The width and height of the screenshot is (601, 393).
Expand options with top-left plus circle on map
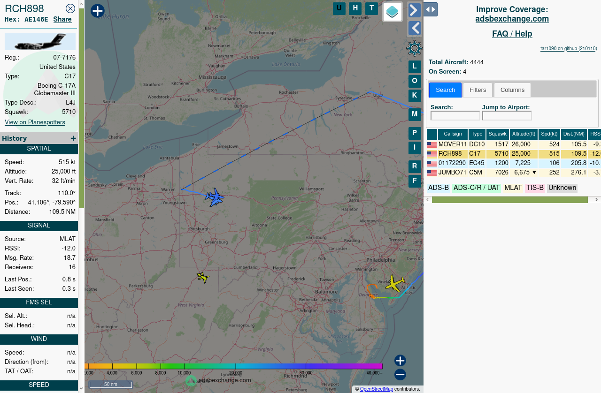pyautogui.click(x=97, y=11)
